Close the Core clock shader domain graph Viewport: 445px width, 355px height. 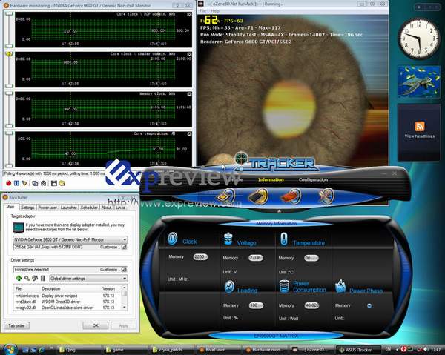[189, 54]
